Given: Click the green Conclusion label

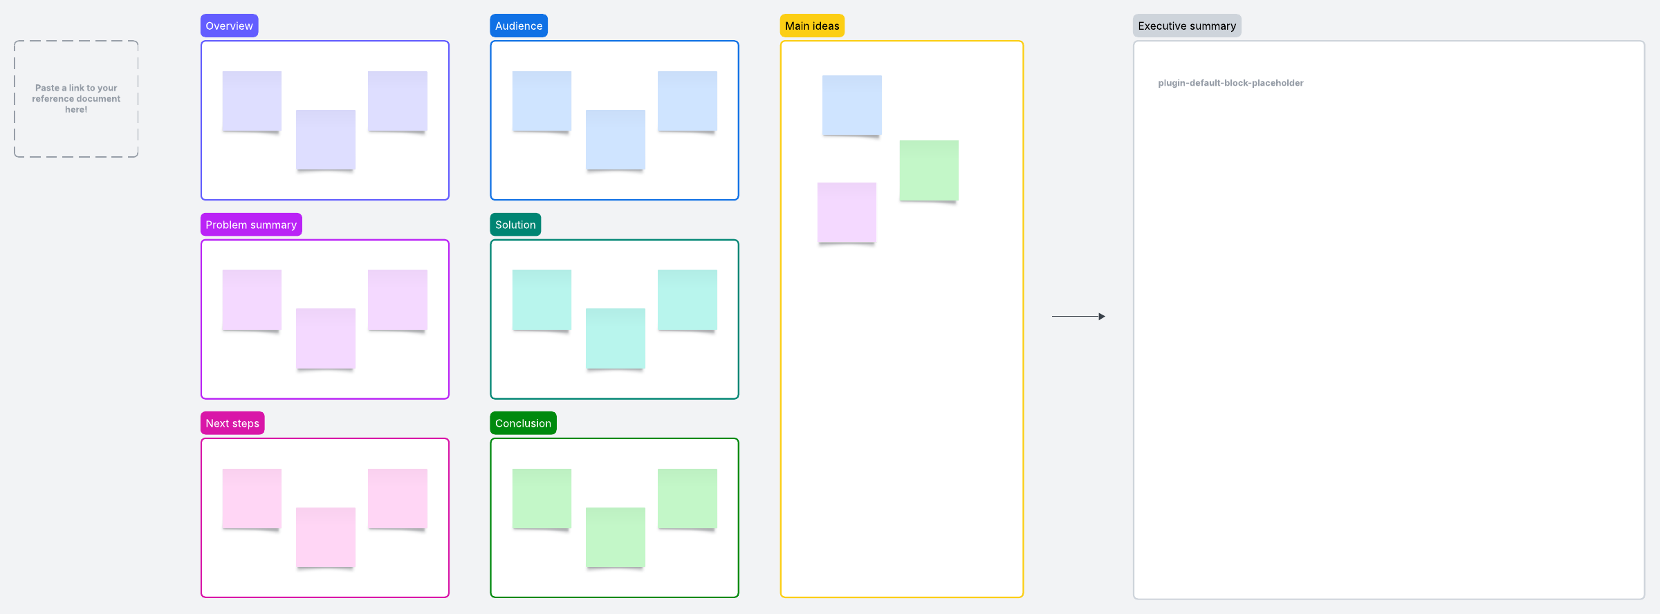Looking at the screenshot, I should coord(523,423).
